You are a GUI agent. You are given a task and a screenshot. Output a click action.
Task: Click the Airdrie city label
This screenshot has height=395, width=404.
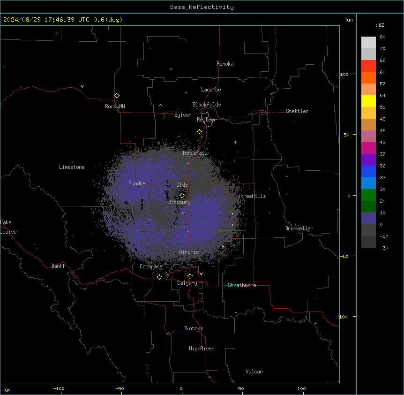(189, 252)
